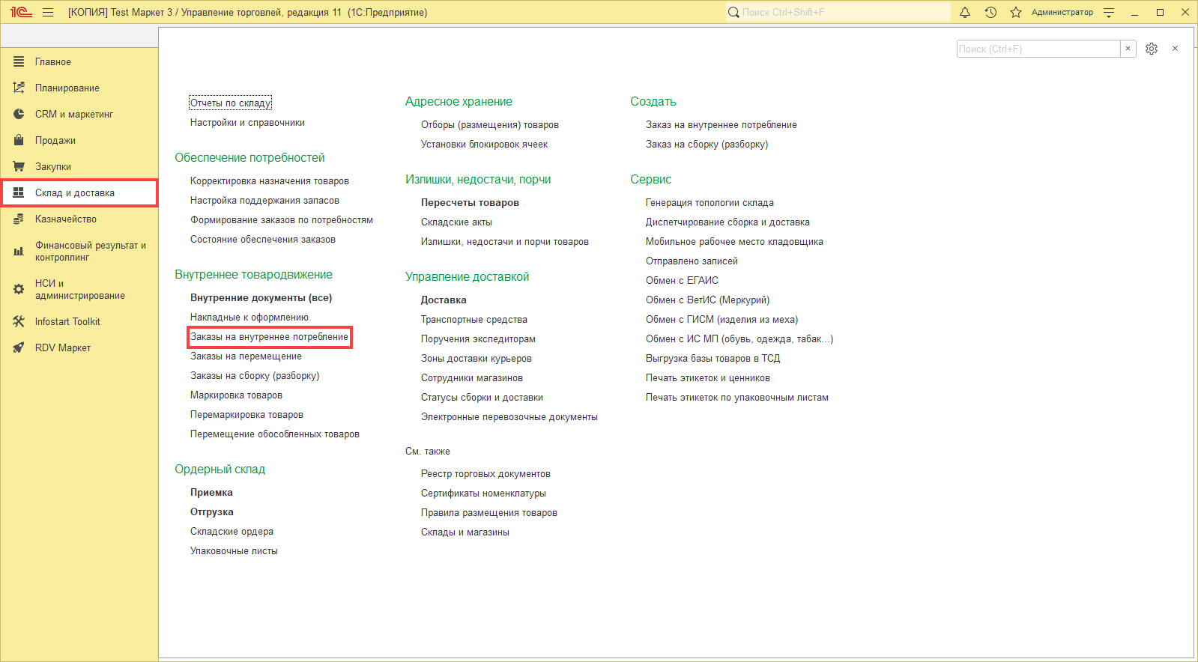Open Электронные перевозочные документы
The height and width of the screenshot is (662, 1198).
point(509,417)
